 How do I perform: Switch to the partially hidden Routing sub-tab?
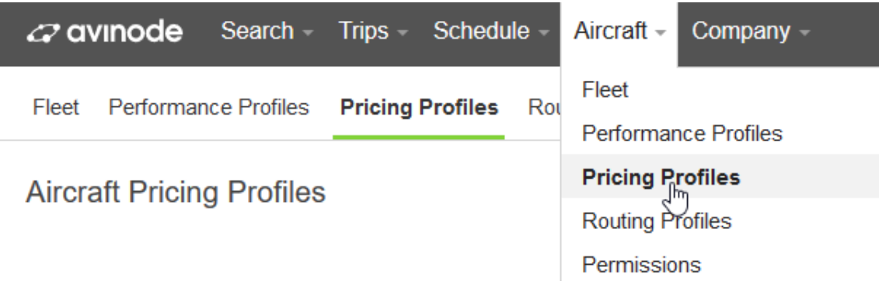coord(544,107)
